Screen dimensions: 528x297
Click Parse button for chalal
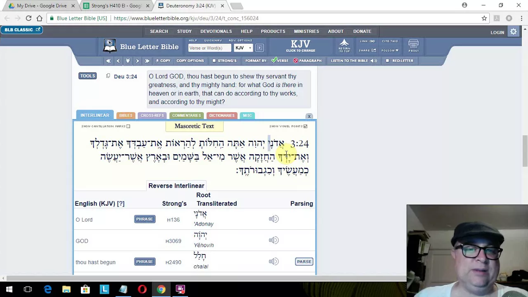click(x=304, y=262)
